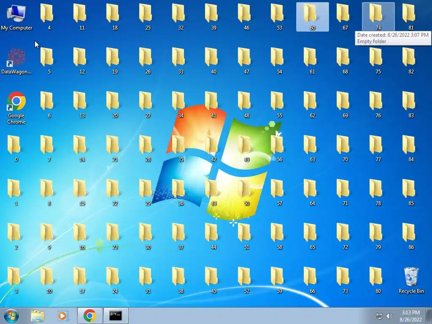Image resolution: width=432 pixels, height=324 pixels.
Task: Select the folder named 46
Action: (x=246, y=17)
